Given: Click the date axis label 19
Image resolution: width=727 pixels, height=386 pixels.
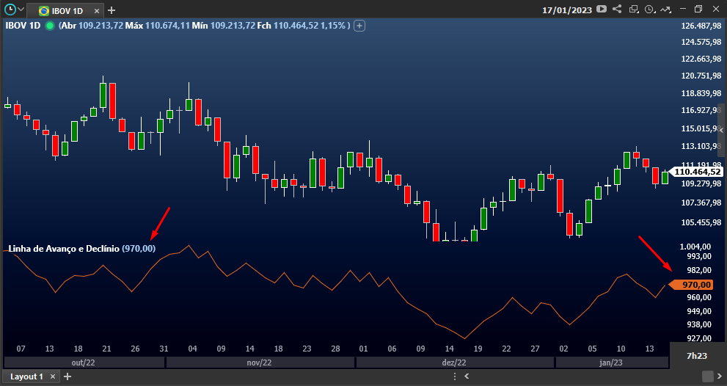Looking at the screenshot, I should click(478, 349).
